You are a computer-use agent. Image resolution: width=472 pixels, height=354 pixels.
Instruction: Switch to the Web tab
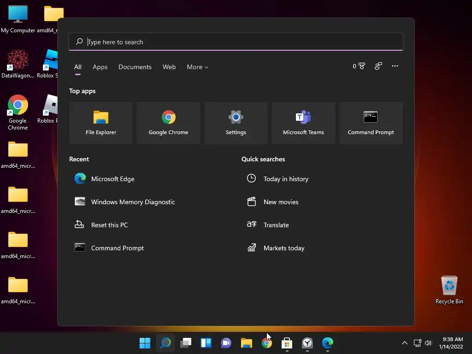coord(169,67)
